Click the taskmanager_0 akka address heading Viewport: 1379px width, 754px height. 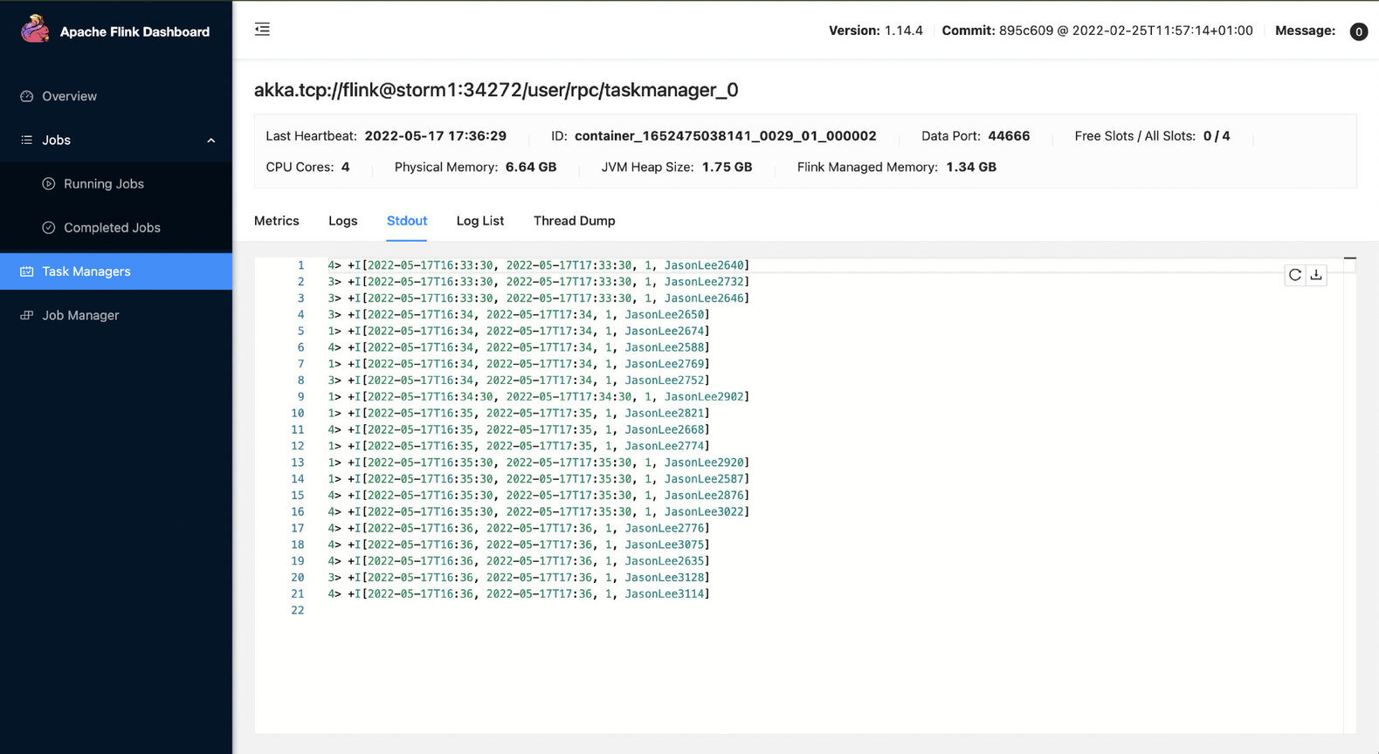[x=496, y=90]
